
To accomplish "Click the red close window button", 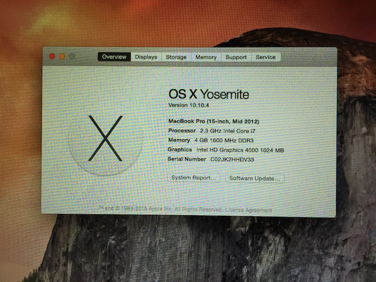I will tap(52, 56).
